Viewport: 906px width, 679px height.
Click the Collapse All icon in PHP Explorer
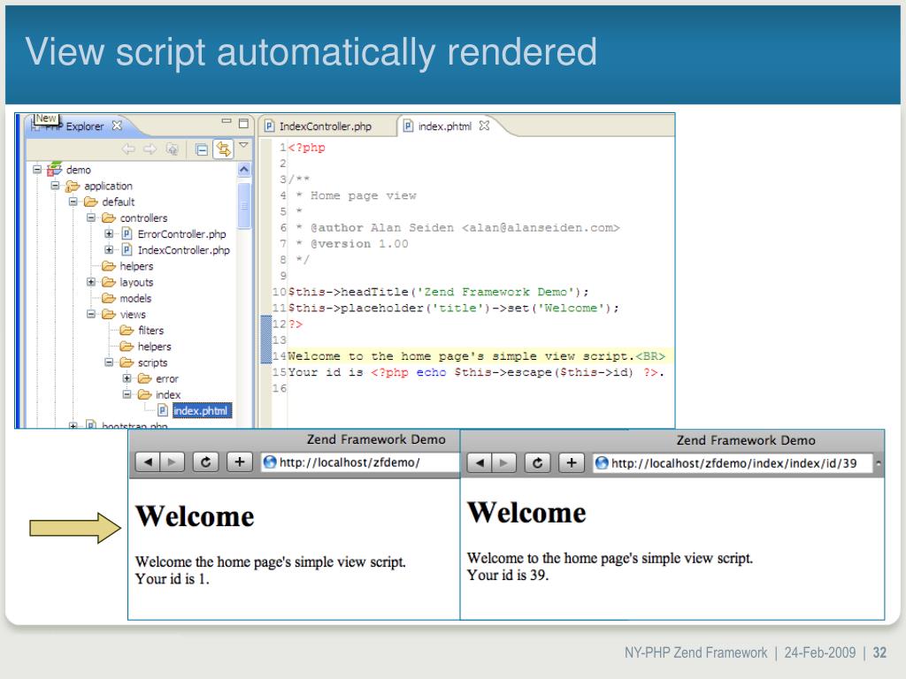coord(201,149)
